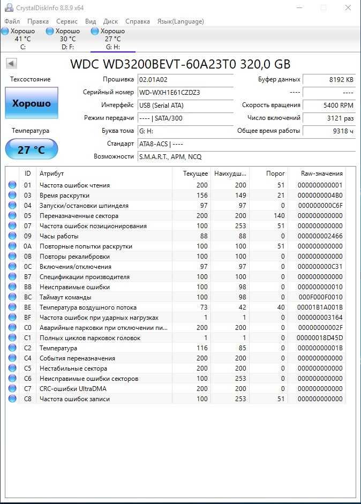The image size is (361, 504).
Task: Select row Повторные попытки раскрутки
Action: click(x=176, y=246)
